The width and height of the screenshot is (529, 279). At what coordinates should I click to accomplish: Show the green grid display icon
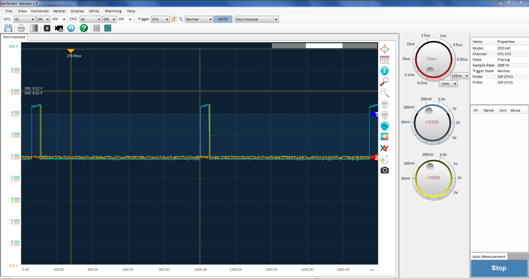pyautogui.click(x=108, y=28)
